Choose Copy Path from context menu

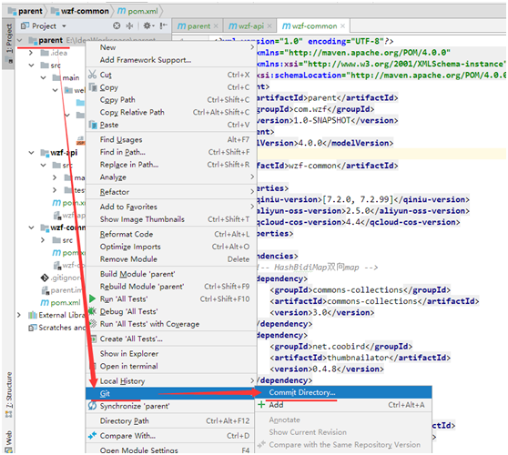point(171,100)
